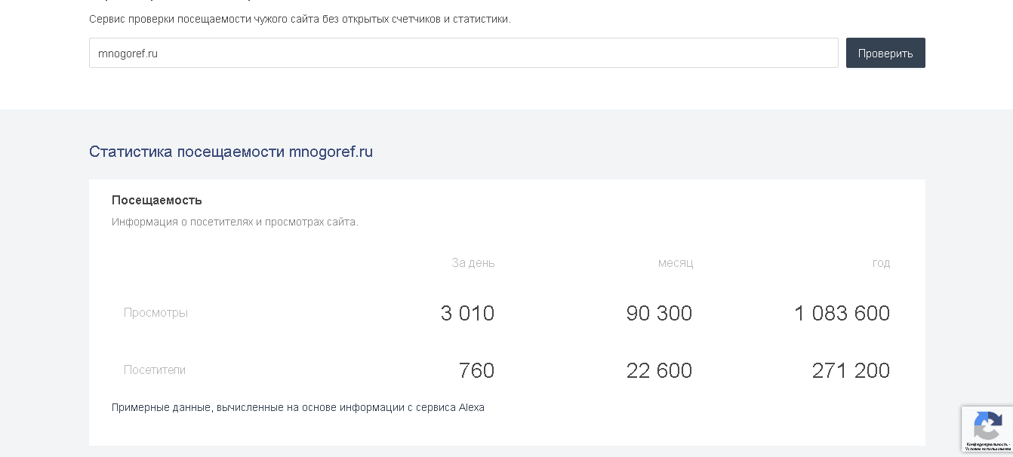Select the column header год

tap(880, 262)
